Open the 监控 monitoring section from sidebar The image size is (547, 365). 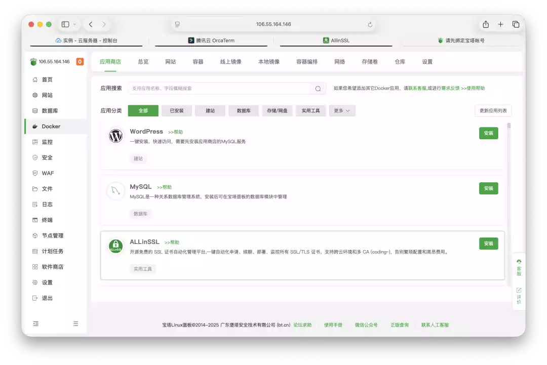pos(48,142)
